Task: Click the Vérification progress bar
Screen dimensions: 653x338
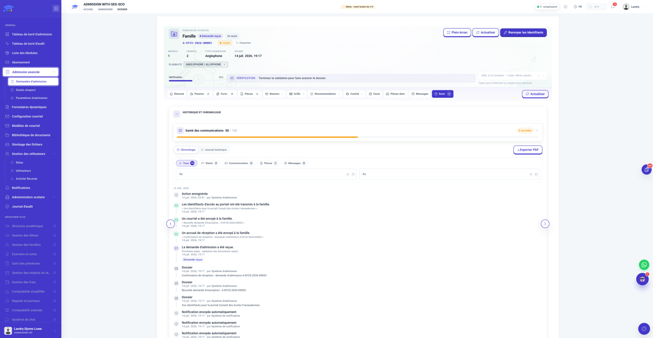Action: coord(196,81)
